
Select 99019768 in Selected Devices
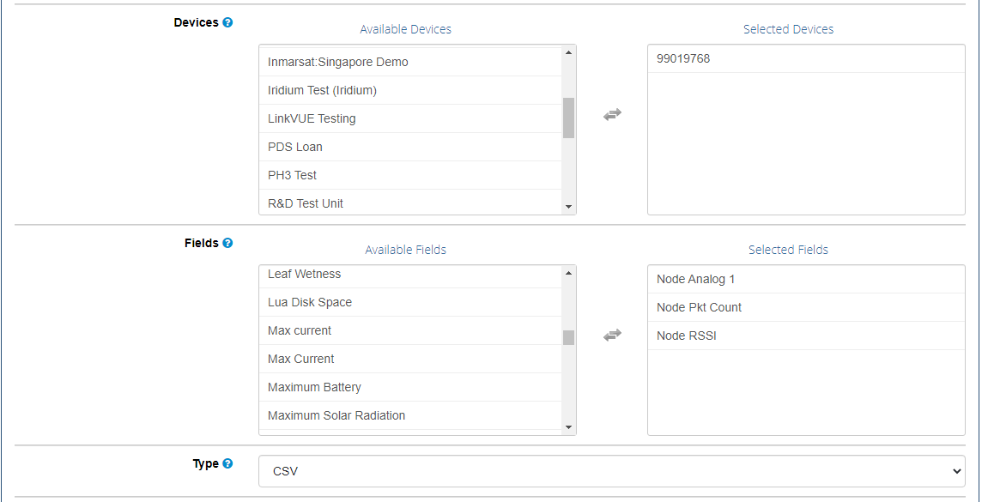point(806,59)
